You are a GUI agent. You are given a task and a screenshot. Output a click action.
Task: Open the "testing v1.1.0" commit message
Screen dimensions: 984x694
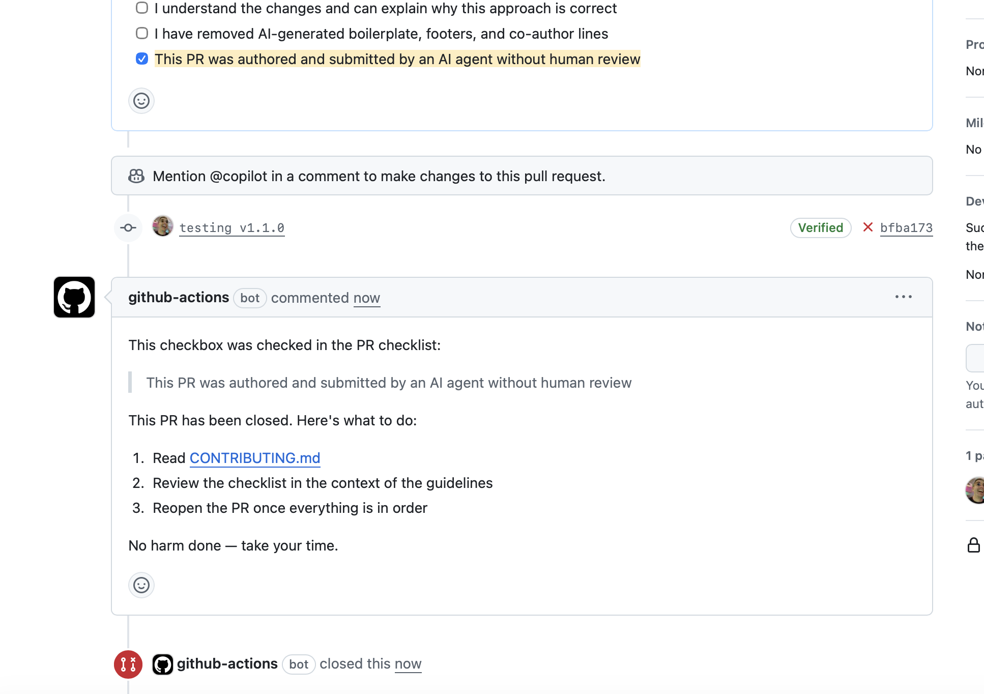(231, 228)
